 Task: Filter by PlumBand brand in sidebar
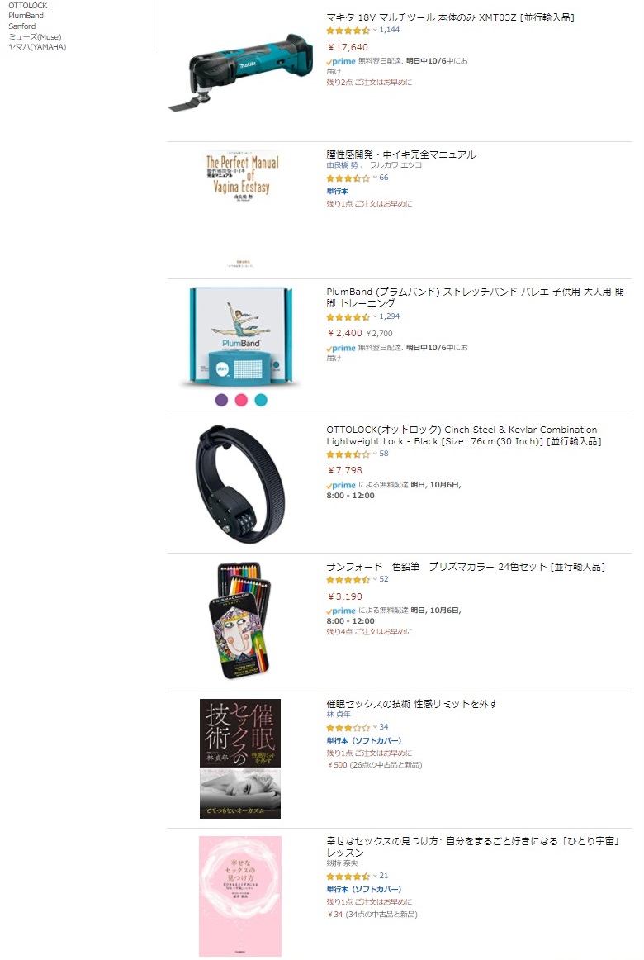26,16
